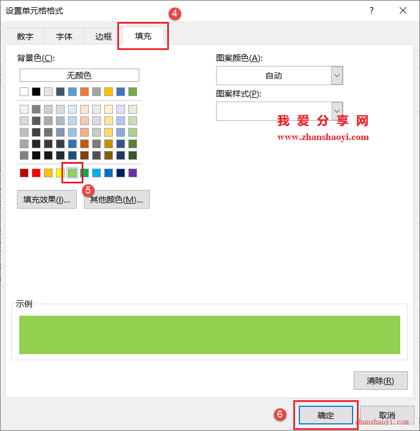Click the 图案颜色 自动 combo box
Screen dimensions: 420x431
pos(280,76)
